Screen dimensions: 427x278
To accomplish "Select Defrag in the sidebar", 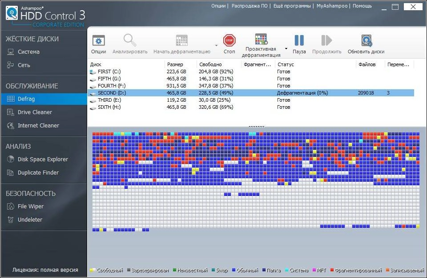I will pos(44,99).
